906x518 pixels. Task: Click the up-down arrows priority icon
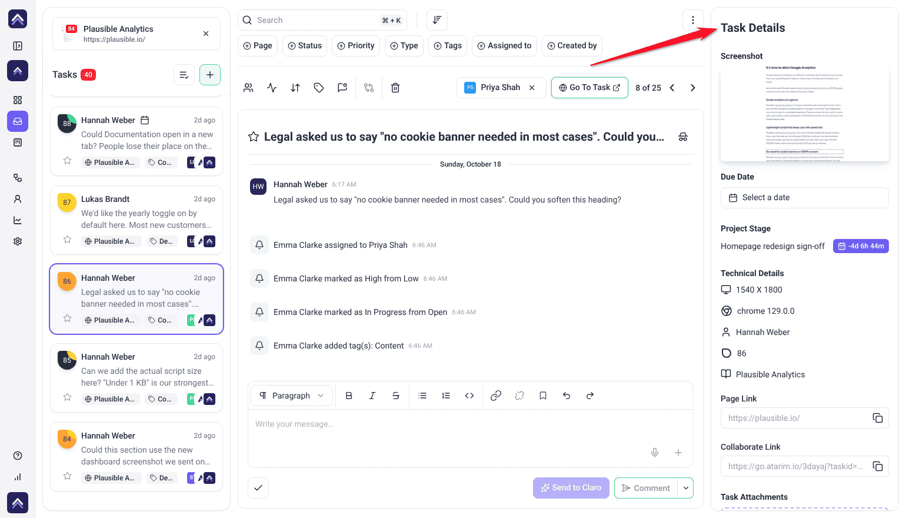(x=295, y=88)
